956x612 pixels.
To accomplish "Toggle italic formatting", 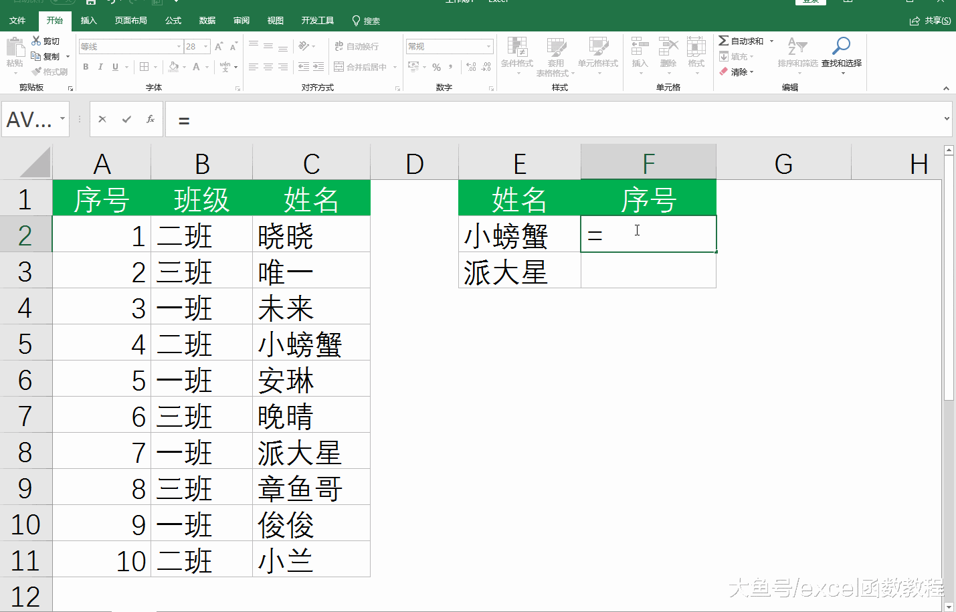I will point(100,67).
